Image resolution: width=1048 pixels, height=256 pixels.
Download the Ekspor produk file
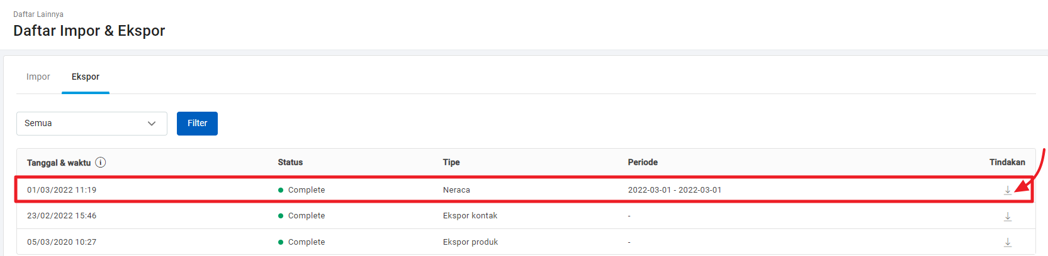(x=1008, y=242)
